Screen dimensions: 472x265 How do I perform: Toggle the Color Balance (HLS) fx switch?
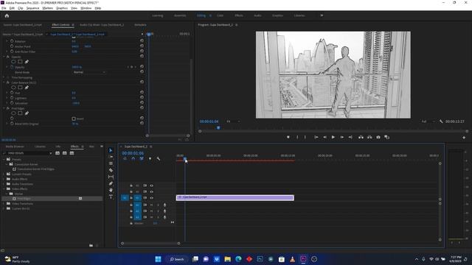coord(8,82)
